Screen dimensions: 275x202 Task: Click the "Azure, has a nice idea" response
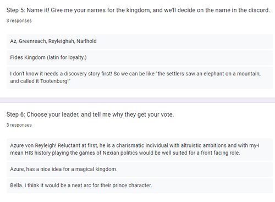(140, 169)
